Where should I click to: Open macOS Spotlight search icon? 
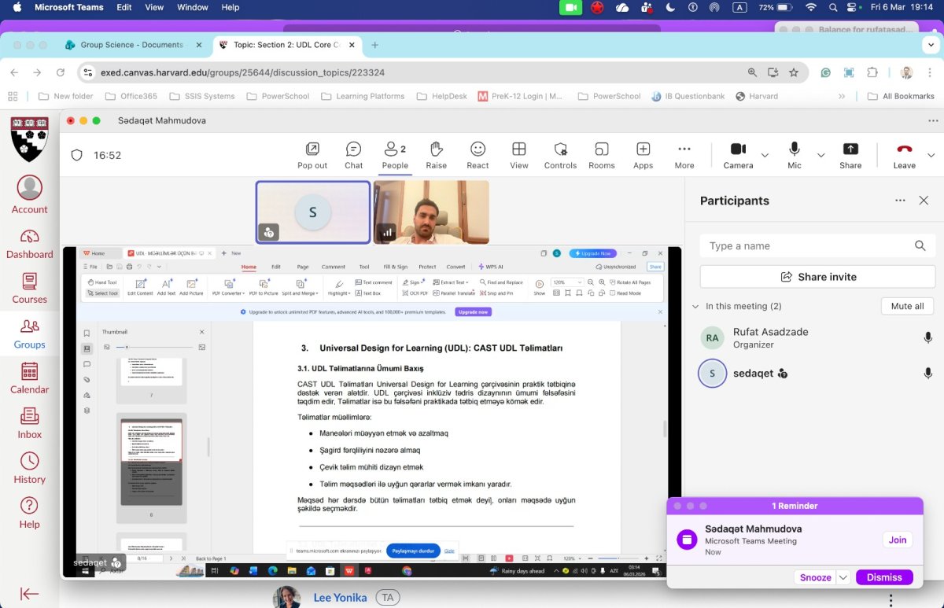coord(833,7)
